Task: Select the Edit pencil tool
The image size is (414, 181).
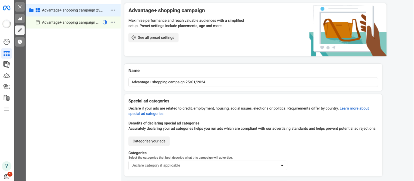Action: pyautogui.click(x=20, y=30)
